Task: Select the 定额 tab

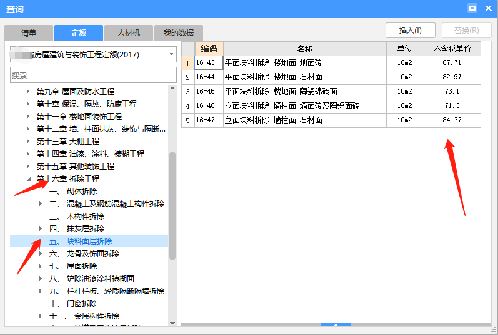Action: click(x=79, y=32)
